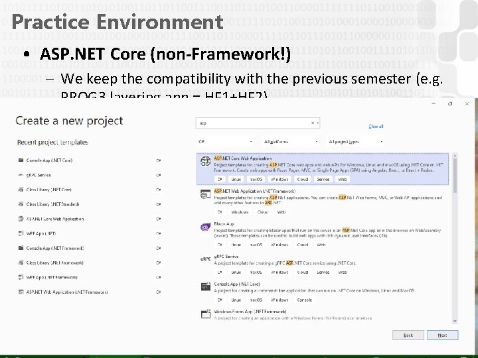Select recent ASP.NET Core Web Application item
The width and height of the screenshot is (478, 358).
tap(55, 219)
